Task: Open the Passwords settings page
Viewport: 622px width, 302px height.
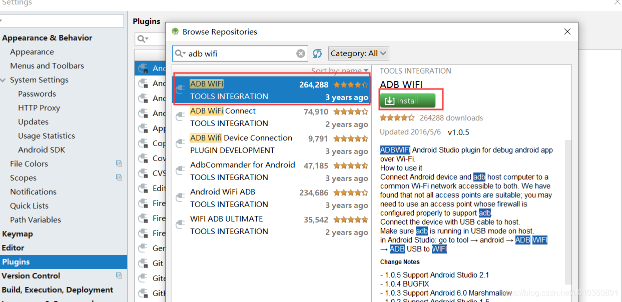Action: pyautogui.click(x=37, y=93)
